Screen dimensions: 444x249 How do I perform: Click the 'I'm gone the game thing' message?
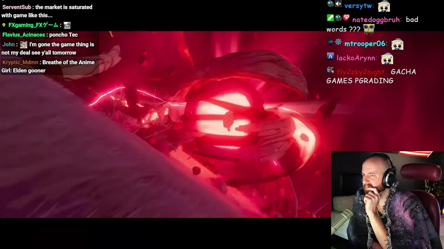[48, 48]
